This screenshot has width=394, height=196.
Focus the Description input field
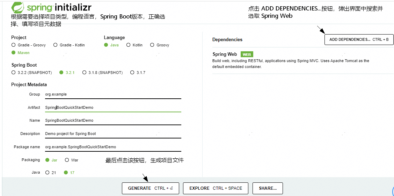[x=113, y=134]
